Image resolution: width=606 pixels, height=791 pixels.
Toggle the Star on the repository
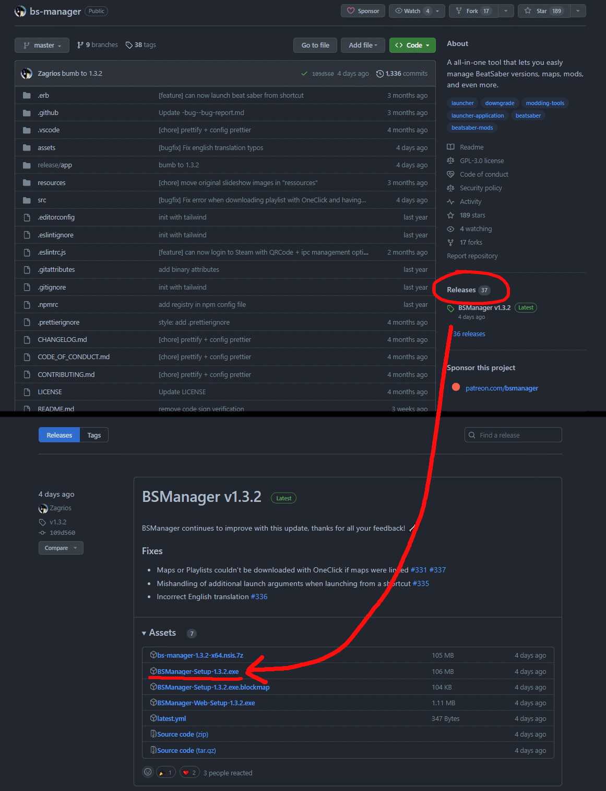click(543, 10)
